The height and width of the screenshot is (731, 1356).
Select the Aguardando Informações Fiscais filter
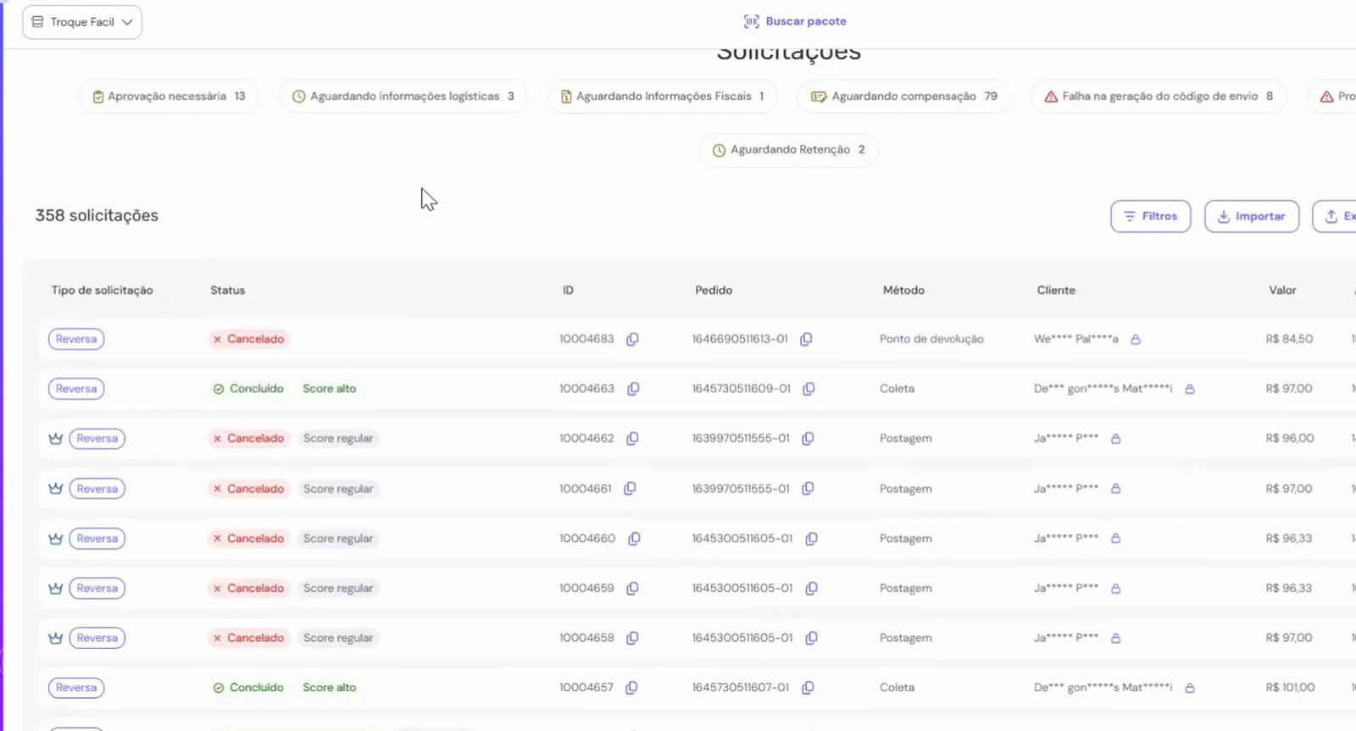[x=662, y=97]
